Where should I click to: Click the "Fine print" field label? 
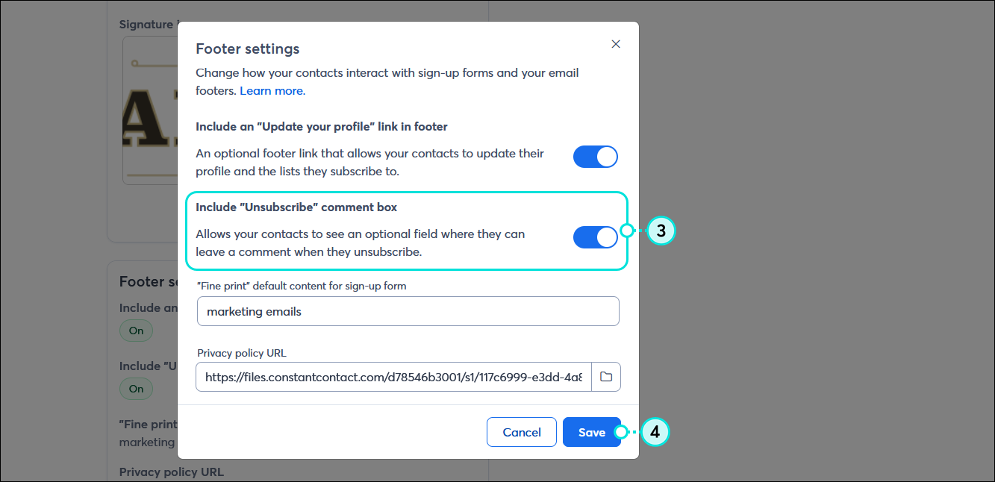pyautogui.click(x=301, y=286)
